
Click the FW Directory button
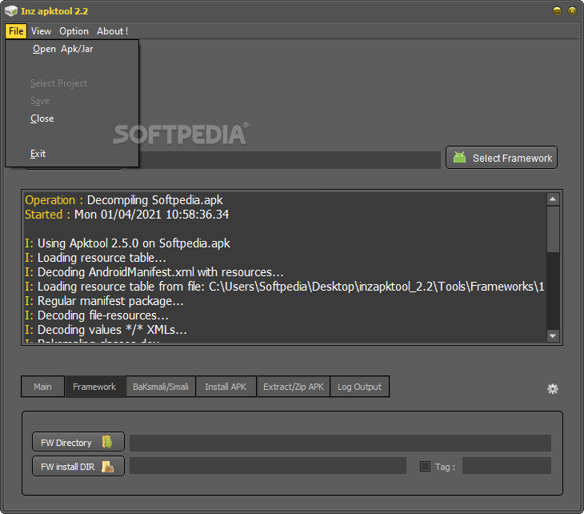[78, 442]
